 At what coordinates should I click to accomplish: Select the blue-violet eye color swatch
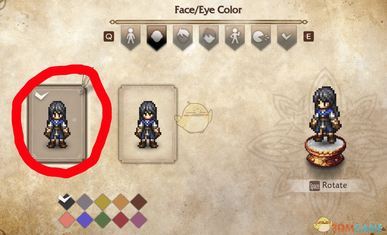(x=85, y=220)
